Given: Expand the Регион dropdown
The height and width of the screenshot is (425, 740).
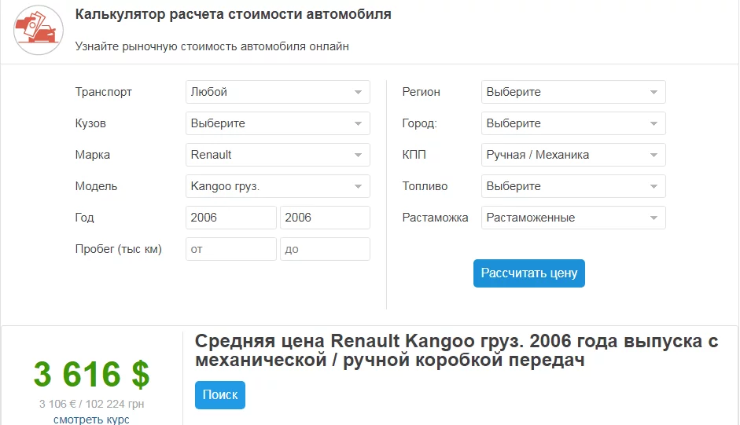Looking at the screenshot, I should click(x=573, y=92).
